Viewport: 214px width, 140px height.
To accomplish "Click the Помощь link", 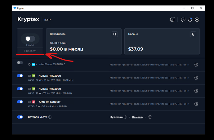I will pyautogui.click(x=137, y=117).
